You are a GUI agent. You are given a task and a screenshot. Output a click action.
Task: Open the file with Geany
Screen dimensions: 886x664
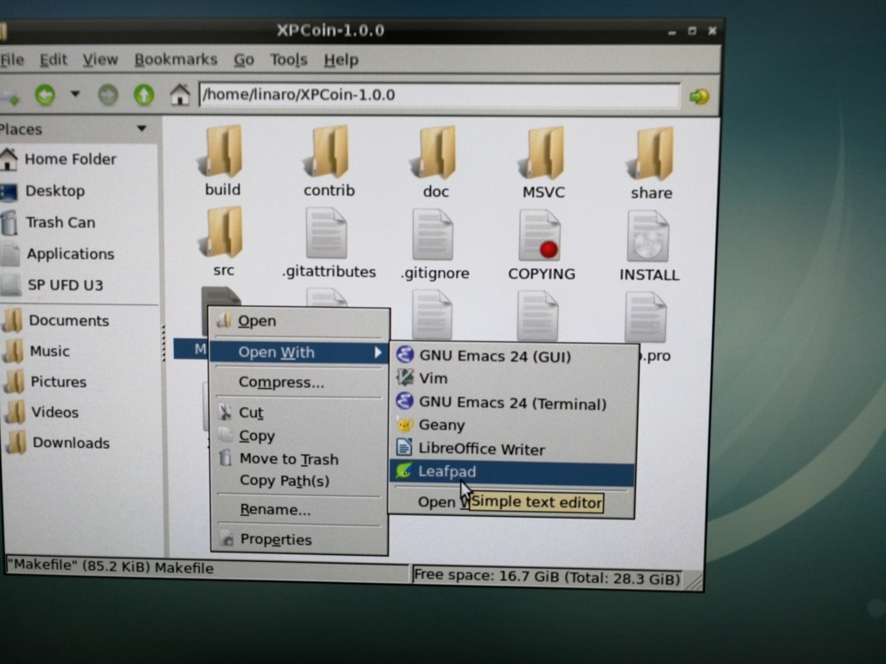point(511,425)
